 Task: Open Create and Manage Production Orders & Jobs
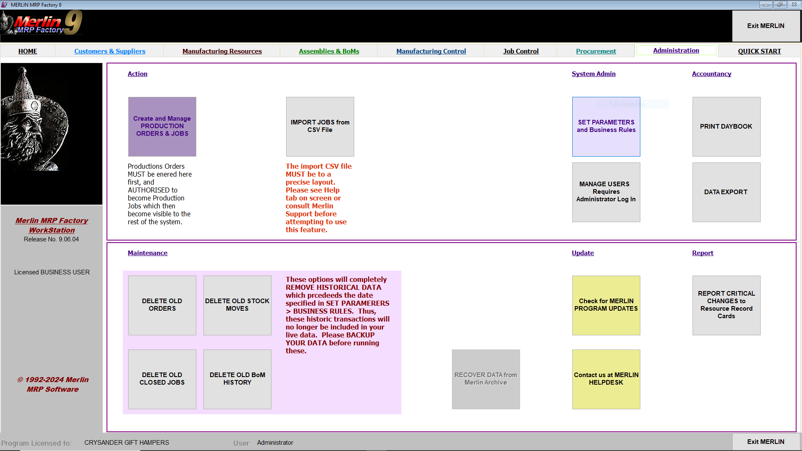tap(162, 127)
